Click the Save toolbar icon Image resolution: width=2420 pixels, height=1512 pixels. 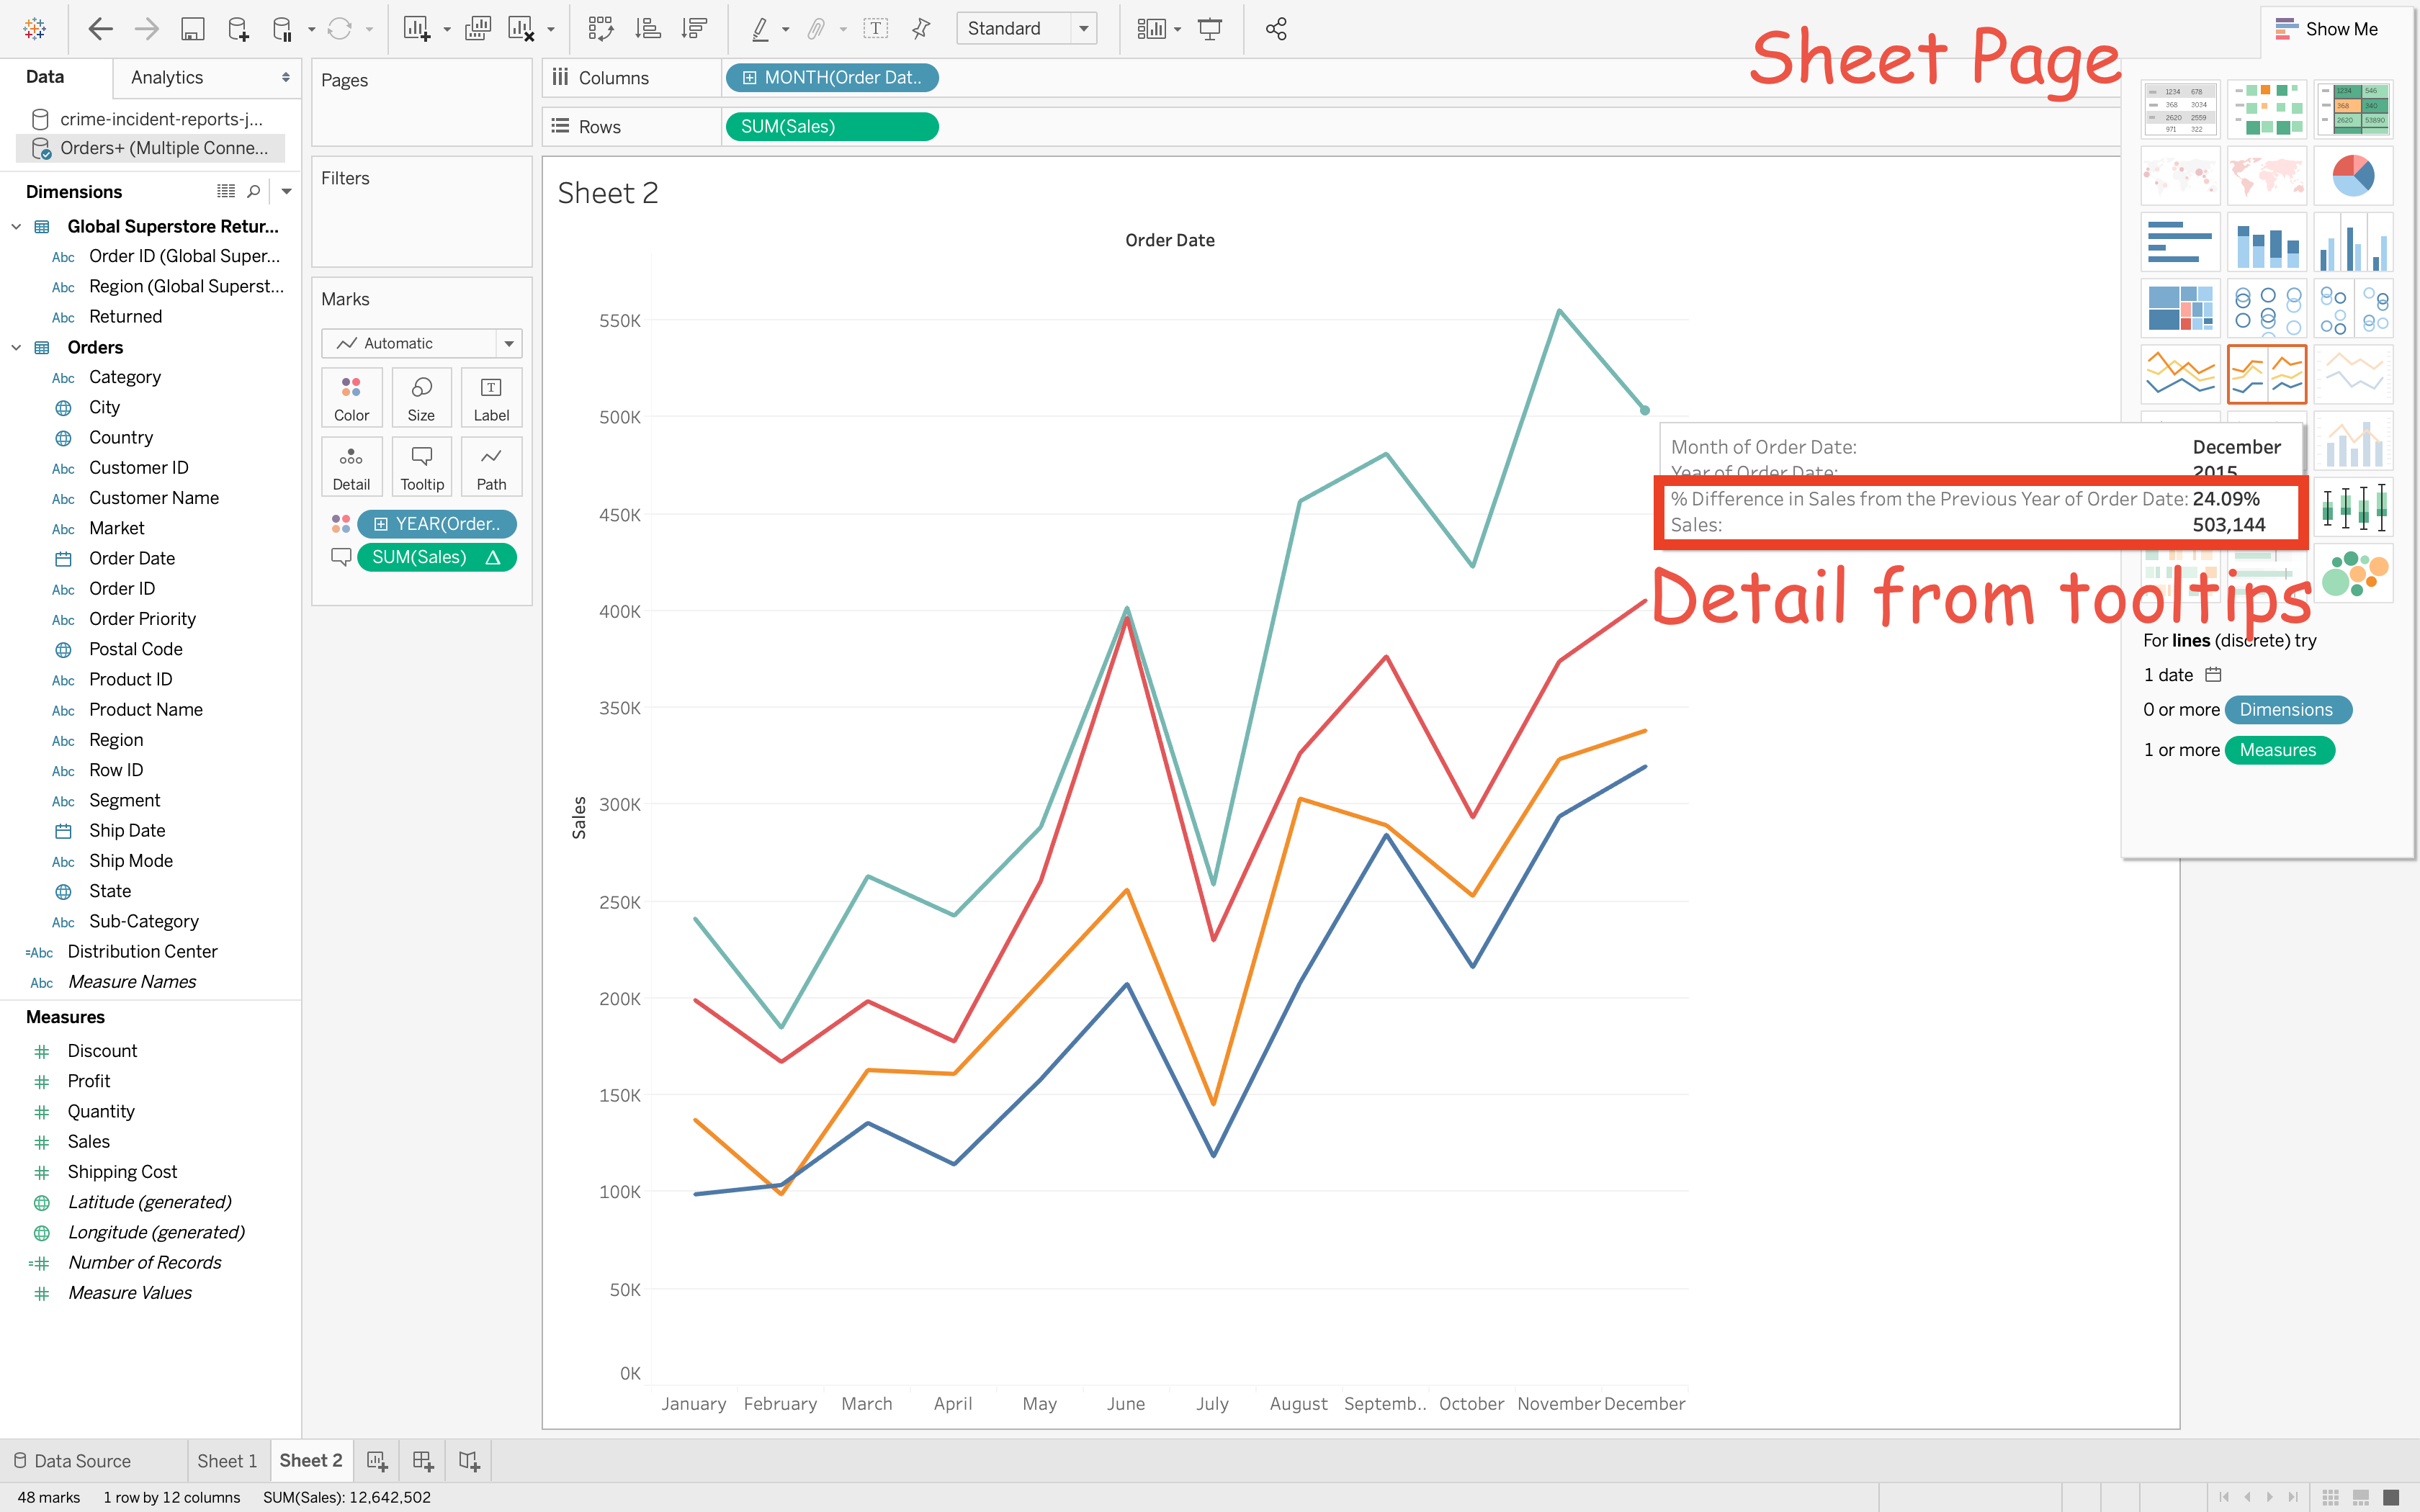click(x=192, y=29)
